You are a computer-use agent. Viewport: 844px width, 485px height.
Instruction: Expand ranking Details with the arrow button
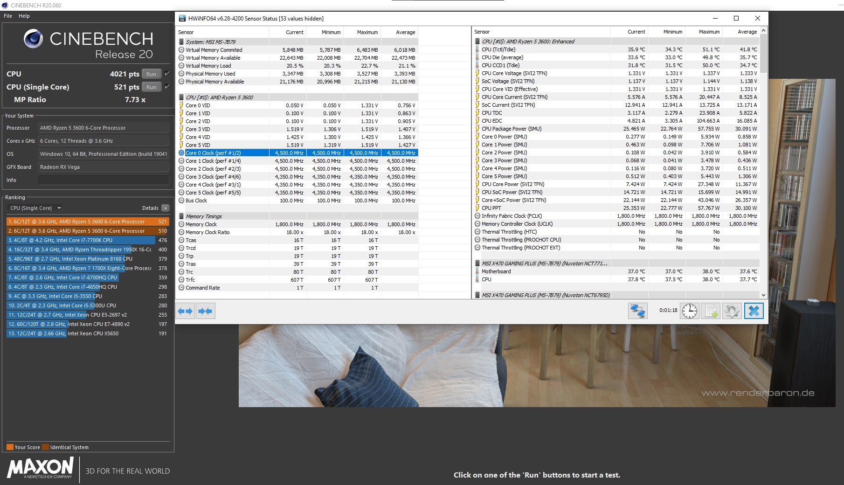click(166, 208)
